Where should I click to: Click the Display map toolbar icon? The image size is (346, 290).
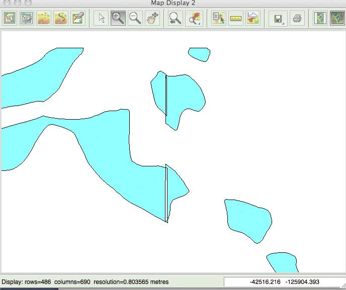click(x=9, y=18)
